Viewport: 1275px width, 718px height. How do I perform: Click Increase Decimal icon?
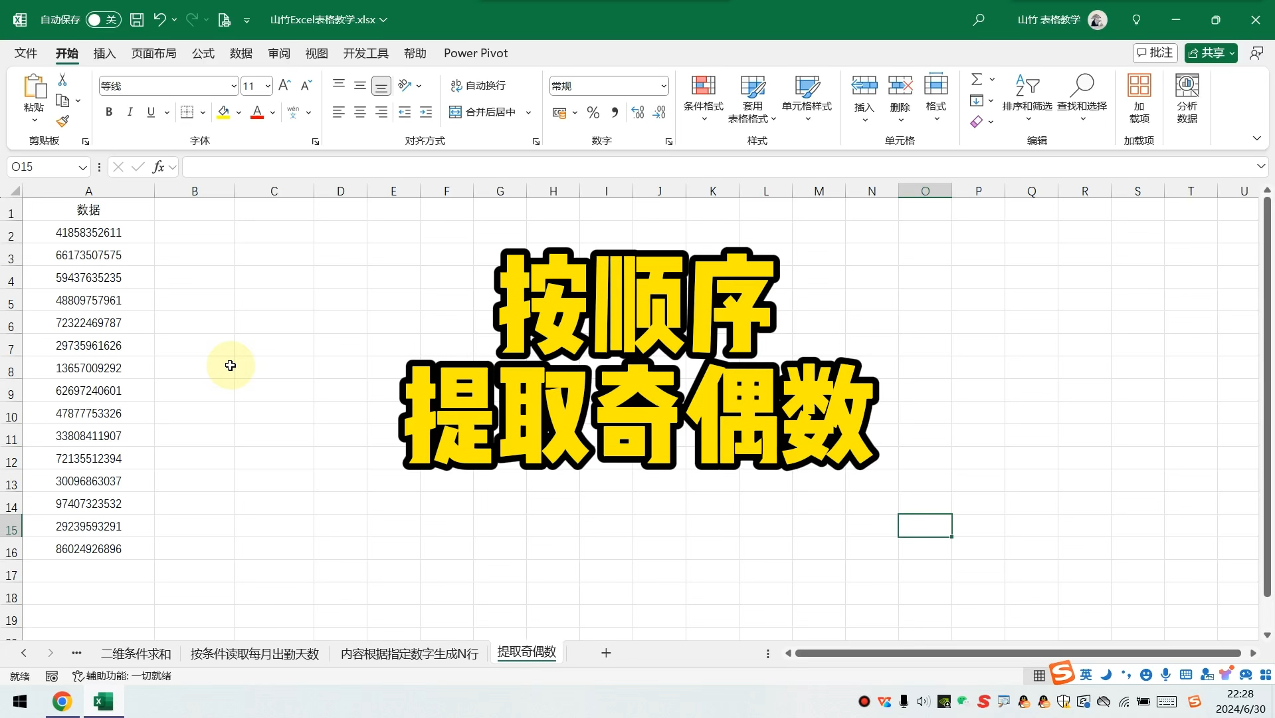[x=638, y=112]
